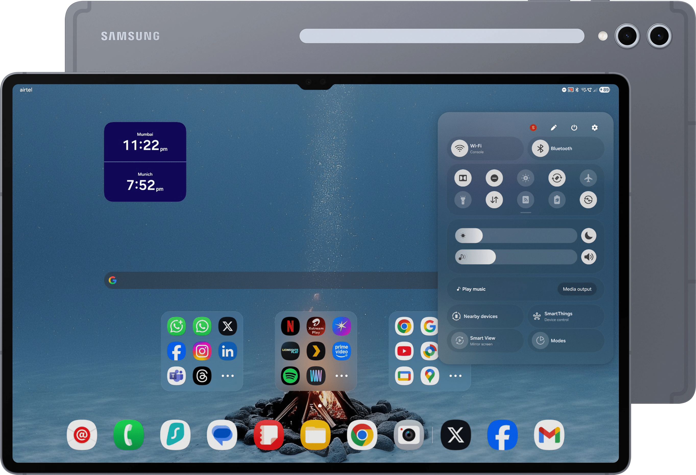The height and width of the screenshot is (475, 696).
Task: Turn on the flashlight toggle
Action: click(x=463, y=200)
